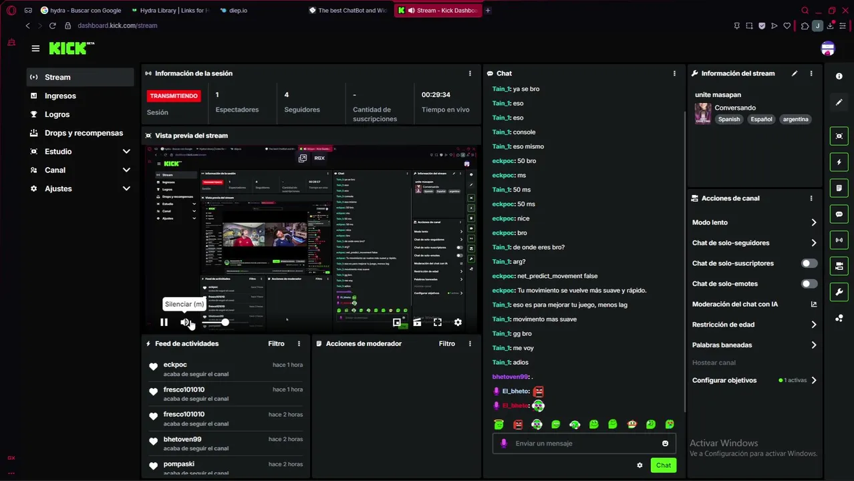Open Filtro in Feed de actividades
854x481 pixels.
point(276,343)
